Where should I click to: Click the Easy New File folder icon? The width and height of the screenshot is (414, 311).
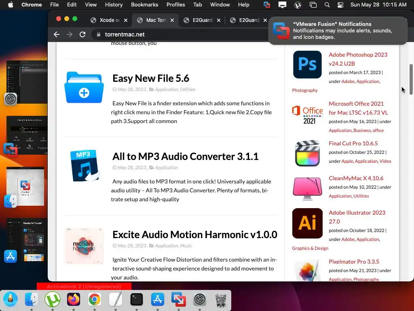(84, 87)
